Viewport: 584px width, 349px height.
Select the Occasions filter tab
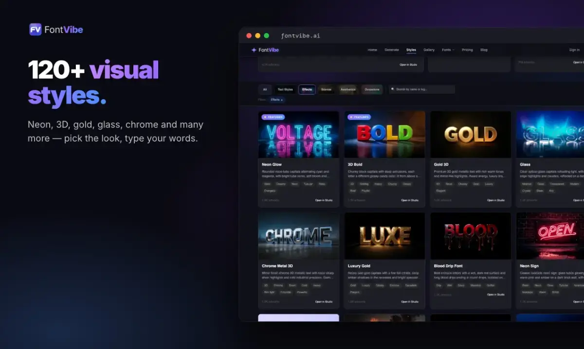[372, 89]
